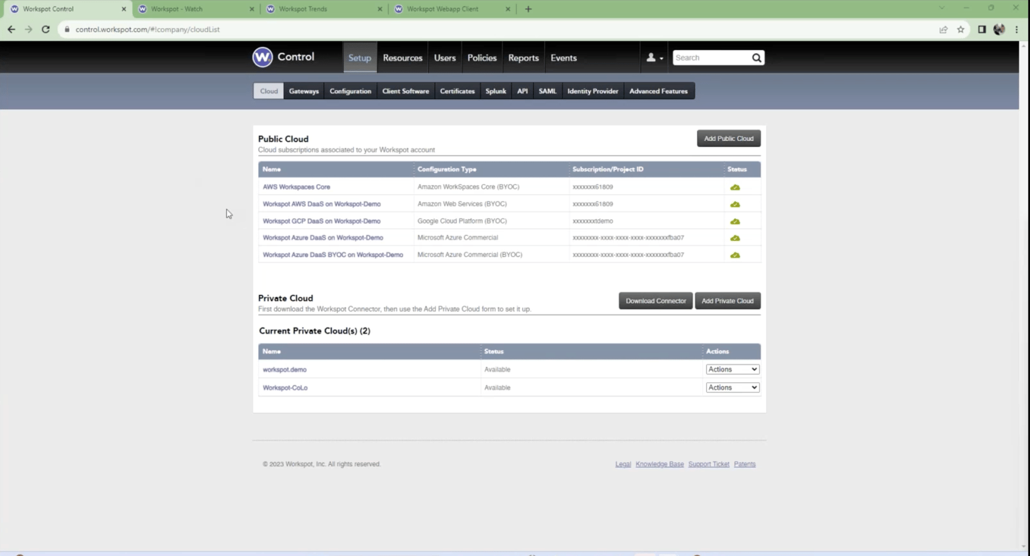The width and height of the screenshot is (1030, 556).
Task: Click the Add Public Cloud button
Action: [x=728, y=138]
